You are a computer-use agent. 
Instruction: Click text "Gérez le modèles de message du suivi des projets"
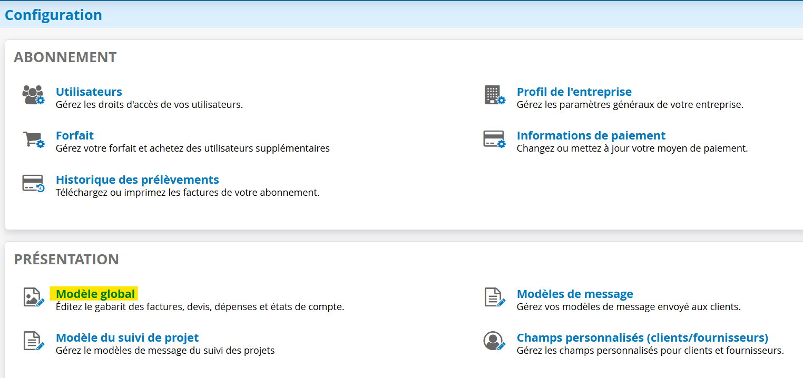[165, 350]
